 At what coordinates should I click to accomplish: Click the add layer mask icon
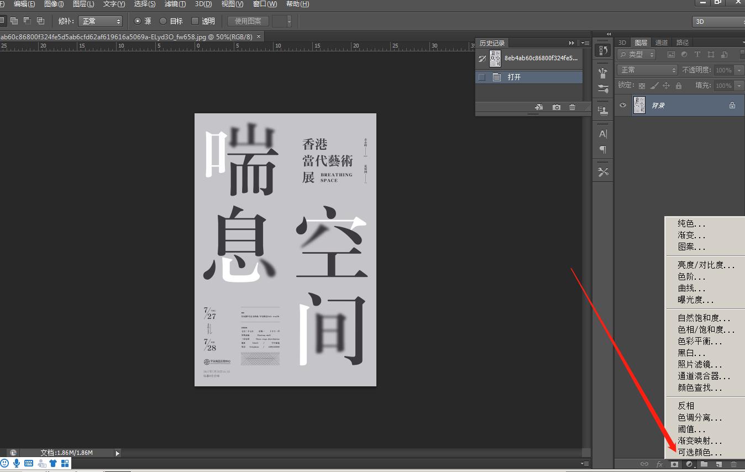tap(674, 464)
